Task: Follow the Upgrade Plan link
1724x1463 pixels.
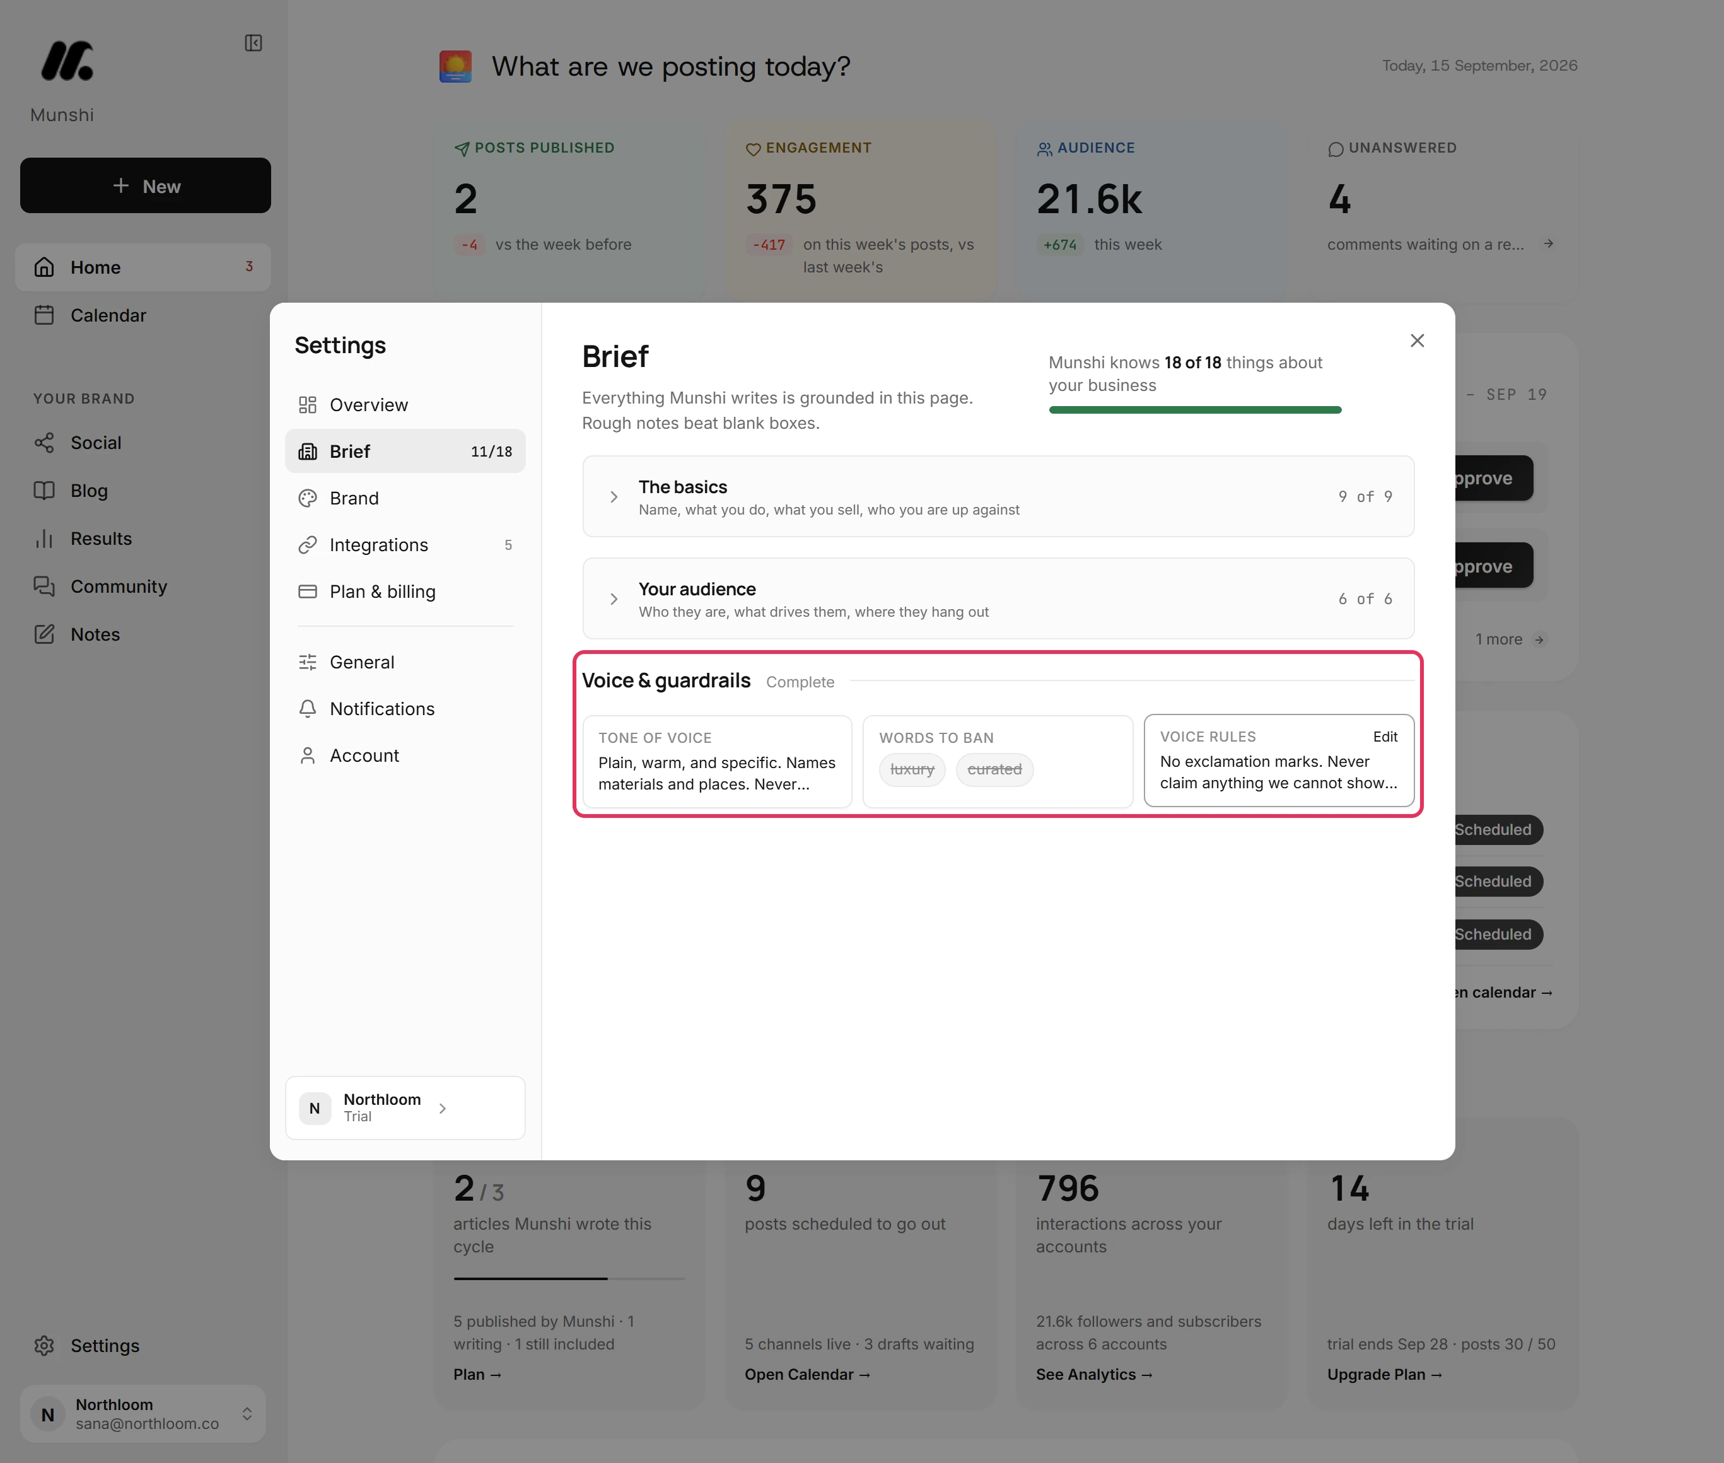Action: coord(1384,1374)
